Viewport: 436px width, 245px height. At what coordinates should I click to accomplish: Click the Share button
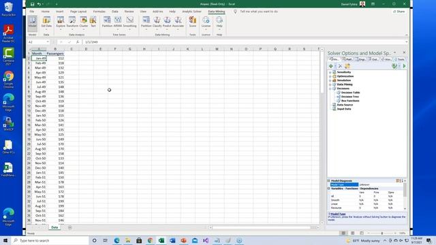click(399, 12)
